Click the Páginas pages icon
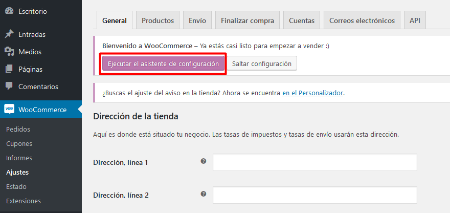This screenshot has width=450, height=213. coord(9,69)
